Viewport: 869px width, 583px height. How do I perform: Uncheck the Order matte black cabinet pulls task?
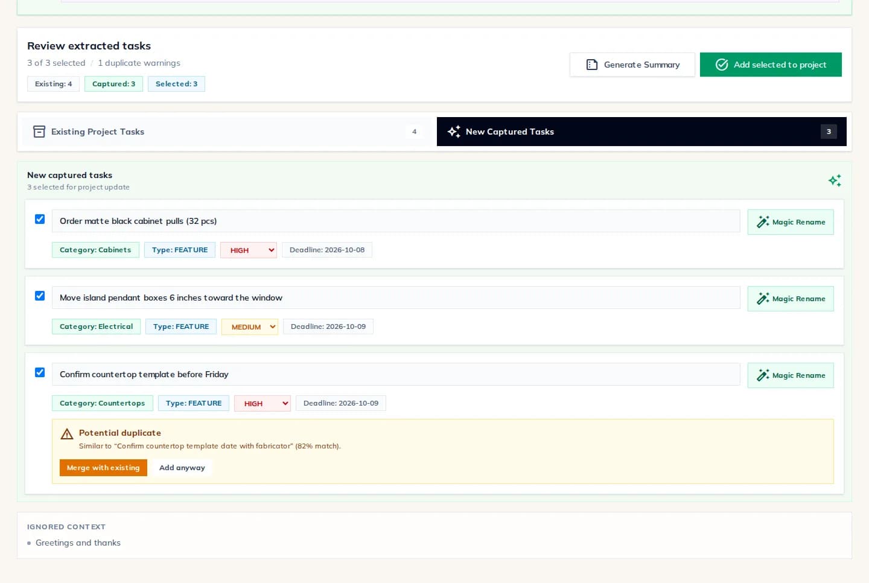click(40, 219)
